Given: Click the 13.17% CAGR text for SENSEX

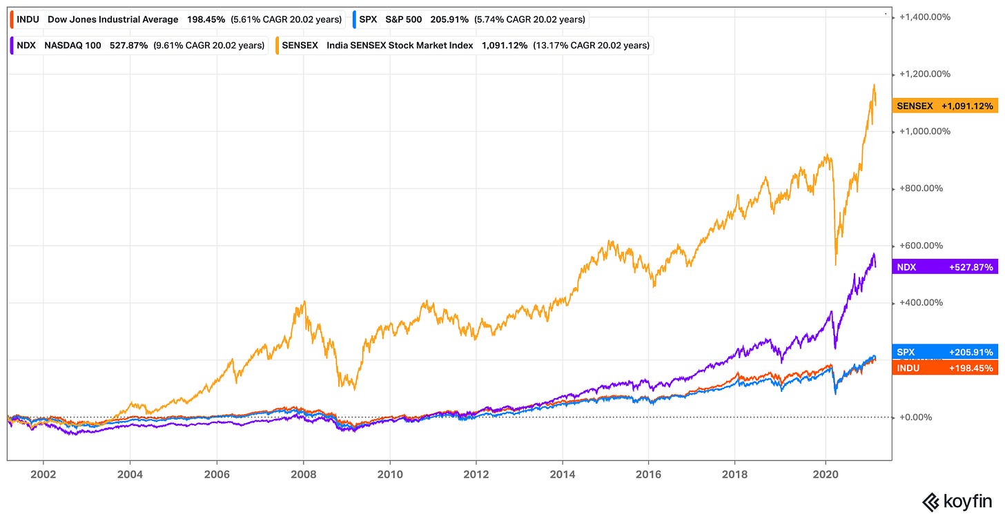Looking at the screenshot, I should tap(592, 46).
